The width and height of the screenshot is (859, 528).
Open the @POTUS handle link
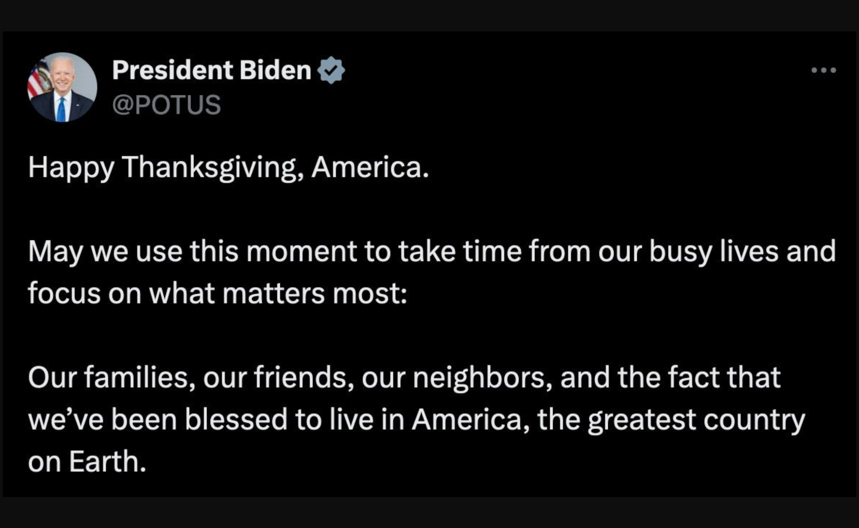coord(166,104)
